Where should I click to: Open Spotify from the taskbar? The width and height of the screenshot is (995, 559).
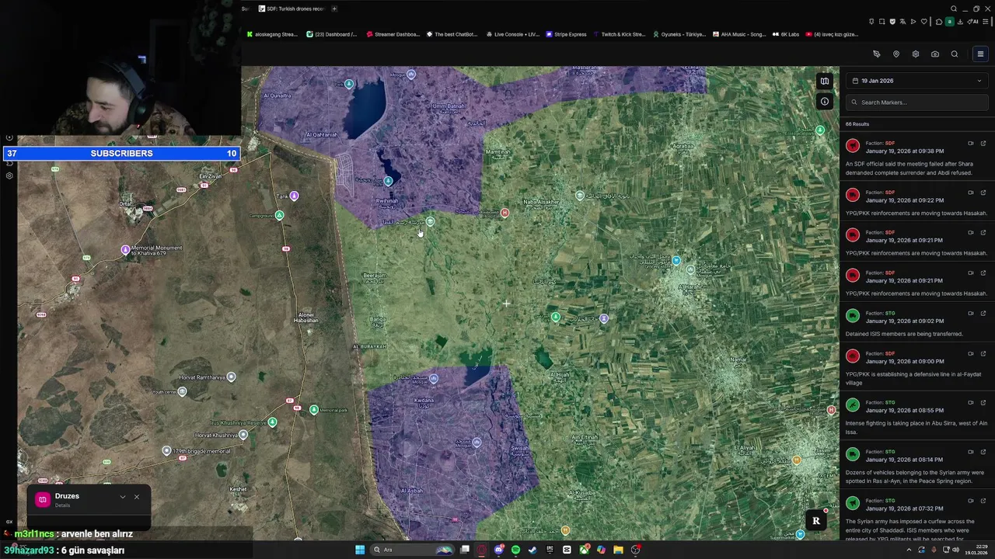click(515, 550)
